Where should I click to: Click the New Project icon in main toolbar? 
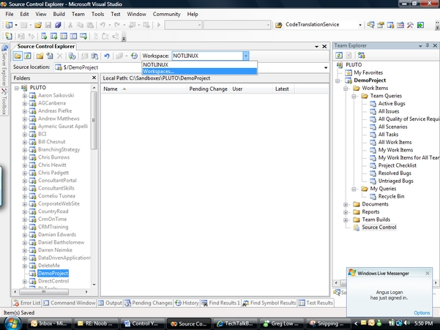pyautogui.click(x=9, y=25)
